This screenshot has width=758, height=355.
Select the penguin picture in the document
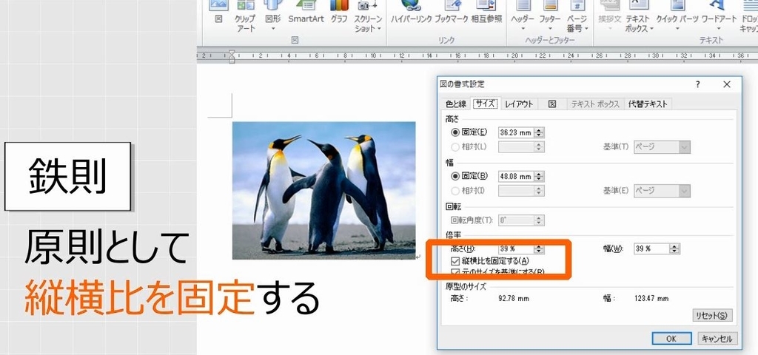(x=324, y=190)
